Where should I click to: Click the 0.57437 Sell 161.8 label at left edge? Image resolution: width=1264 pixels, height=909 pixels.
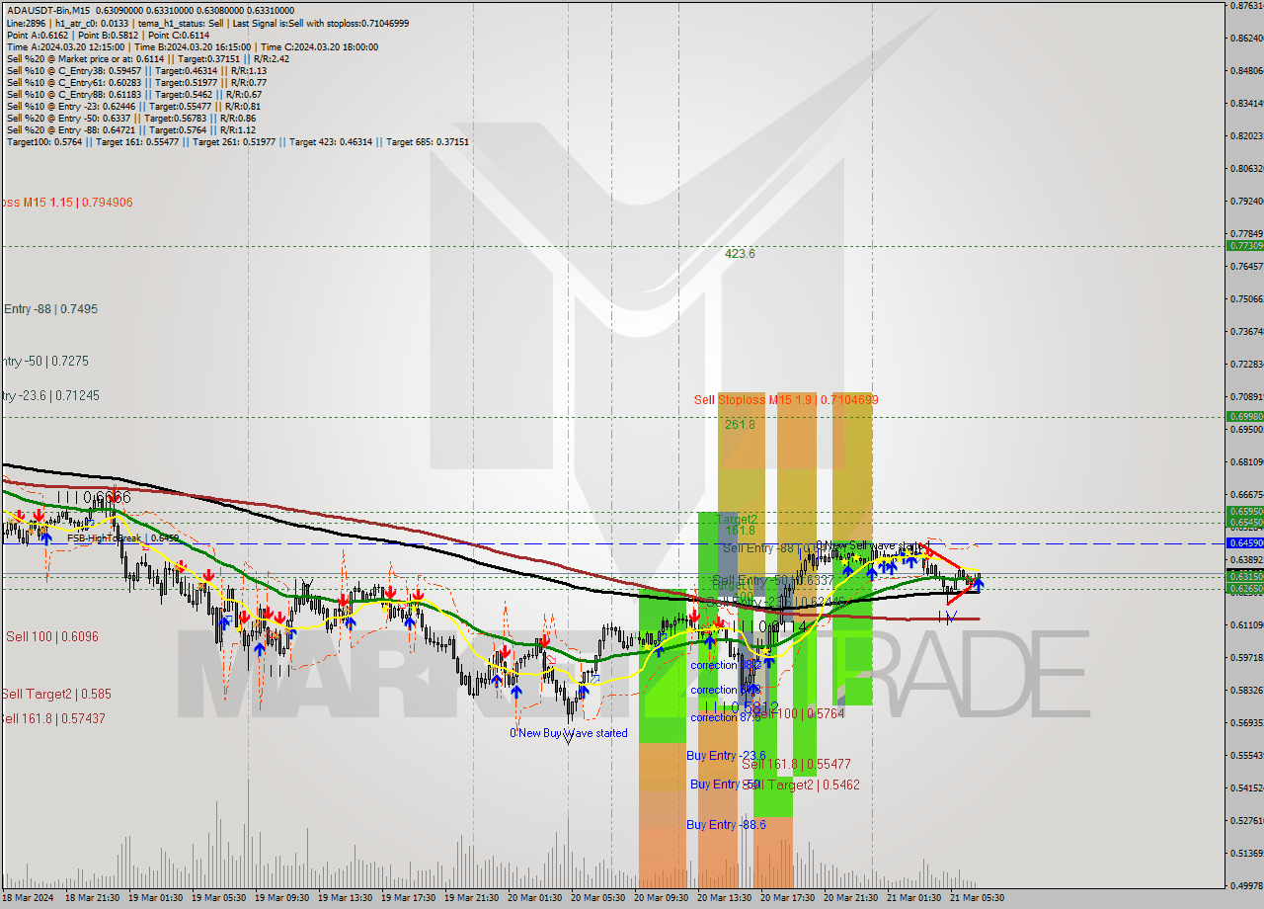(52, 718)
